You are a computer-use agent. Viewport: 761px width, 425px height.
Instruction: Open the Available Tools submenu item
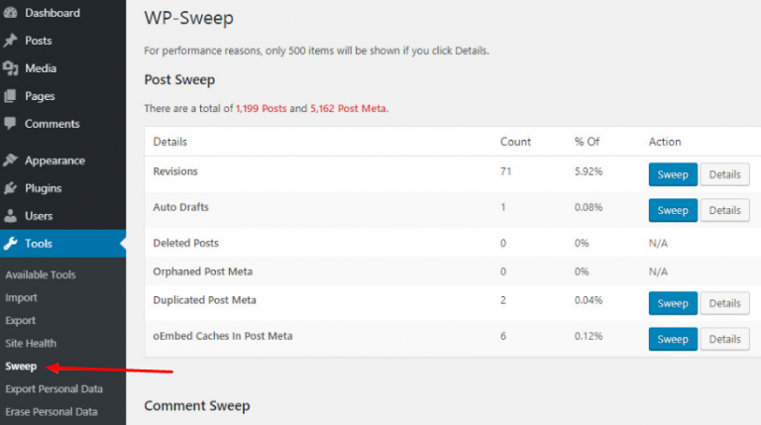(41, 274)
